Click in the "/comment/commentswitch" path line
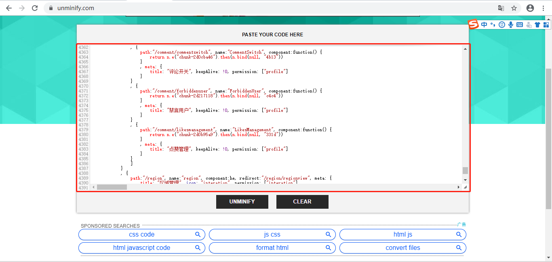This screenshot has height=262, width=552. point(231,52)
